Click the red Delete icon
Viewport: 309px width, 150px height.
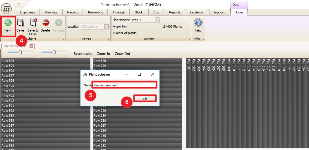coord(46,22)
